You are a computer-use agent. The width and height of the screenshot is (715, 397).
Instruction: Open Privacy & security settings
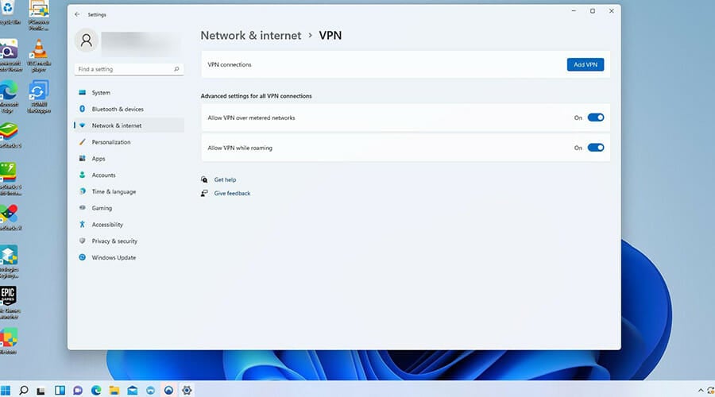(129, 241)
